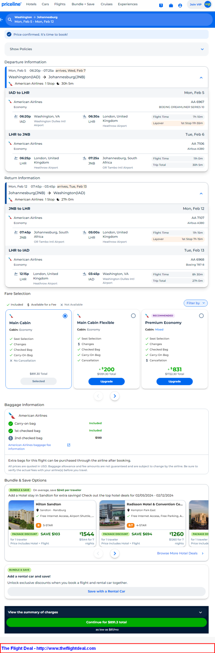
Task: Open the Filter by dropdown
Action: pyautogui.click(x=196, y=303)
